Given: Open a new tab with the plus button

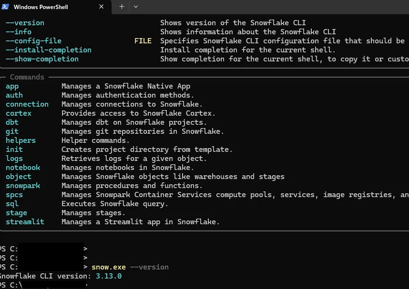Looking at the screenshot, I should pos(122,7).
